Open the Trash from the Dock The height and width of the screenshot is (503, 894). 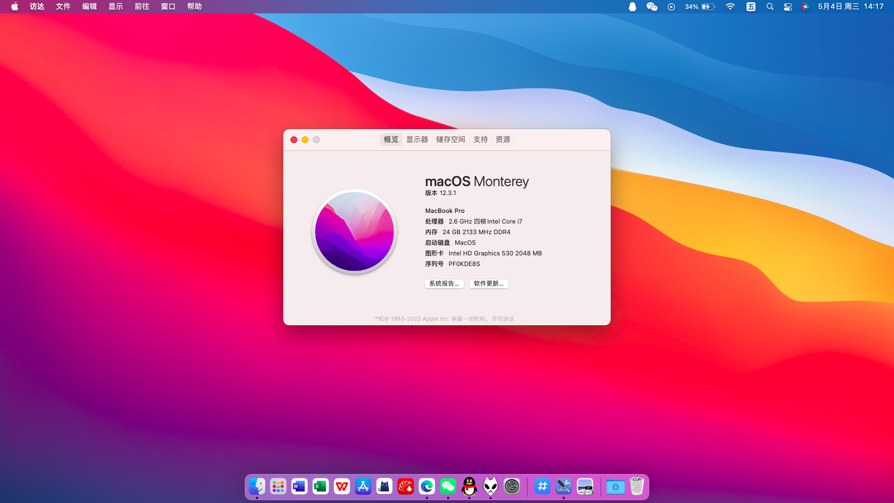tap(637, 486)
